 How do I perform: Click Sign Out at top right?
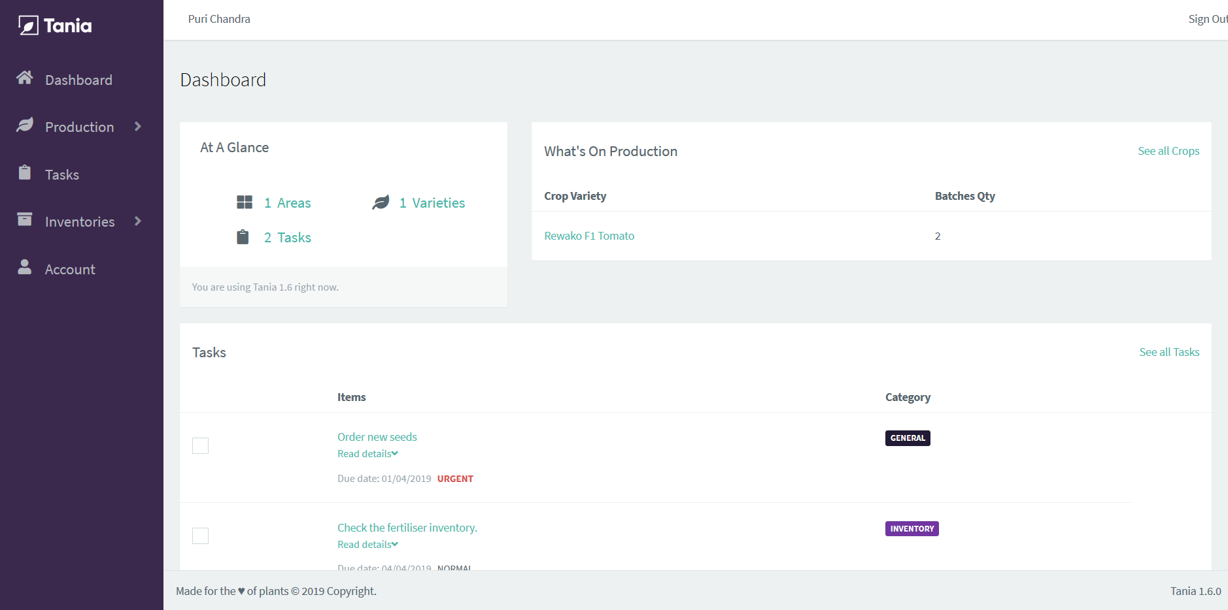(1208, 18)
